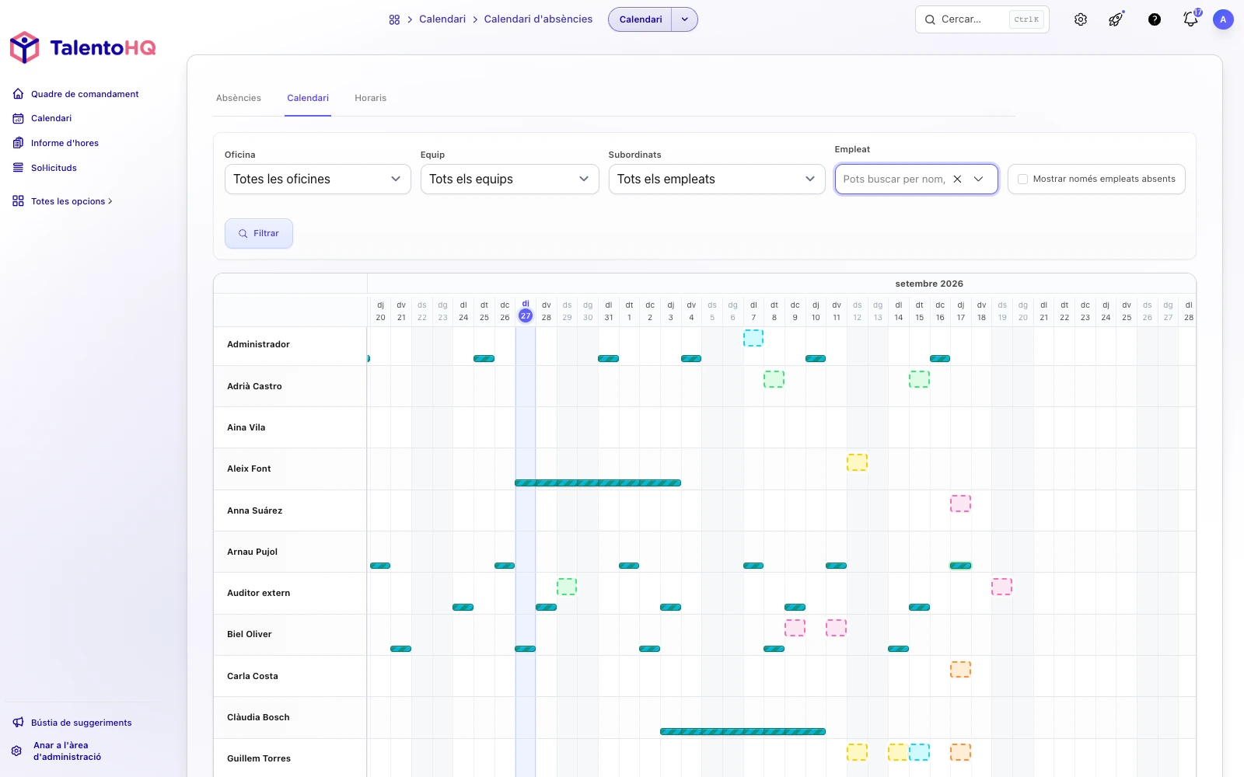Expand the Equip dropdown

(x=509, y=179)
